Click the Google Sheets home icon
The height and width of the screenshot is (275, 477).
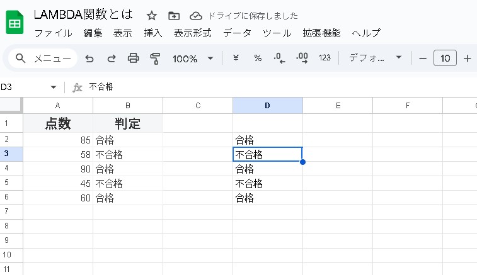tap(15, 24)
